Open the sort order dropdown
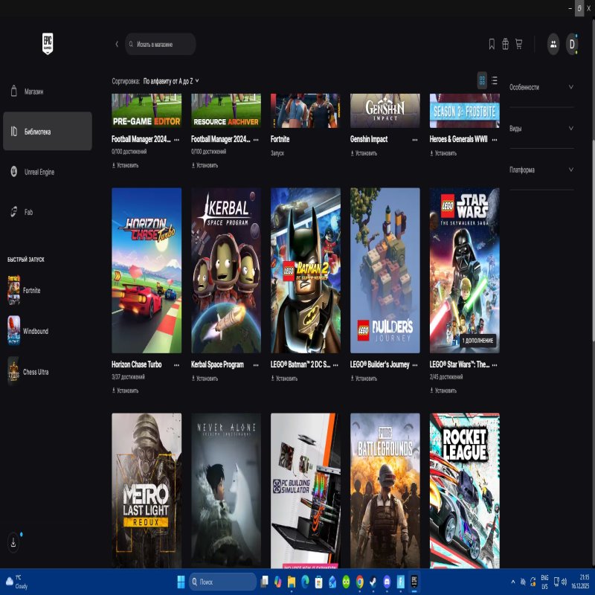 [171, 80]
